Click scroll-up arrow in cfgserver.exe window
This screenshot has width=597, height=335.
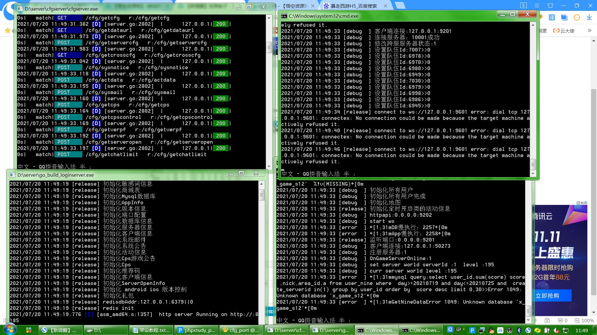coord(269,18)
